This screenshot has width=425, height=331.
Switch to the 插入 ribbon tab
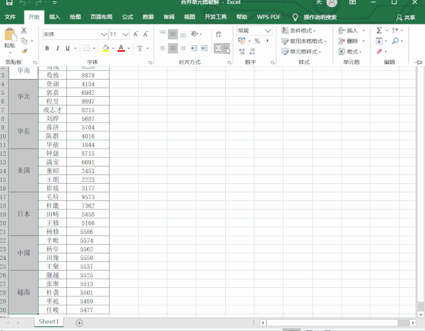pos(54,17)
